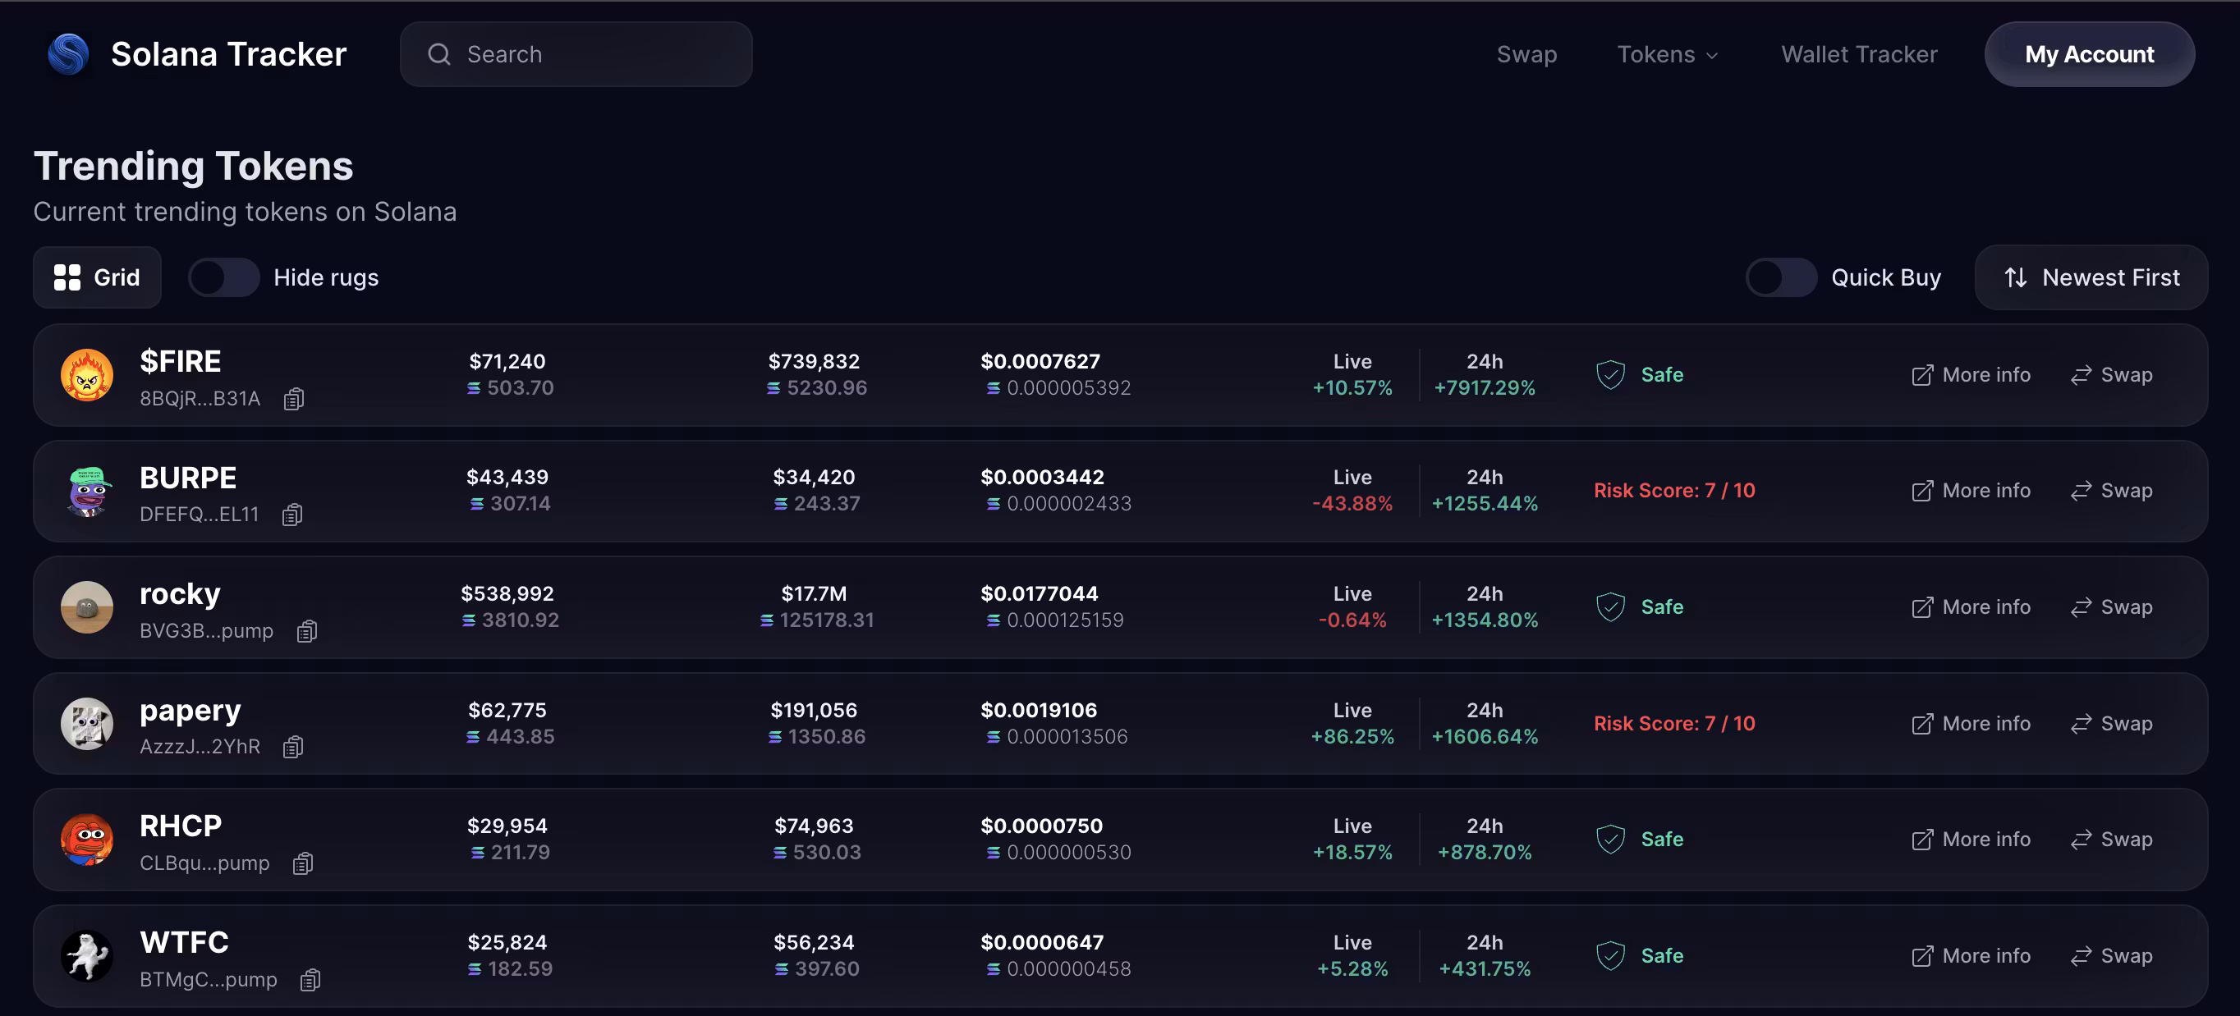This screenshot has height=1016, width=2240.
Task: Switch to Grid view
Action: [98, 277]
